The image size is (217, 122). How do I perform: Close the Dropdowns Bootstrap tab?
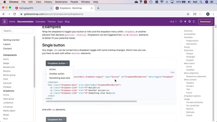92,8
